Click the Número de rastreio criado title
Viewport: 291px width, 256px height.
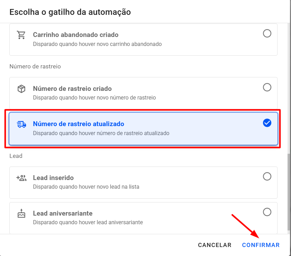(x=72, y=89)
